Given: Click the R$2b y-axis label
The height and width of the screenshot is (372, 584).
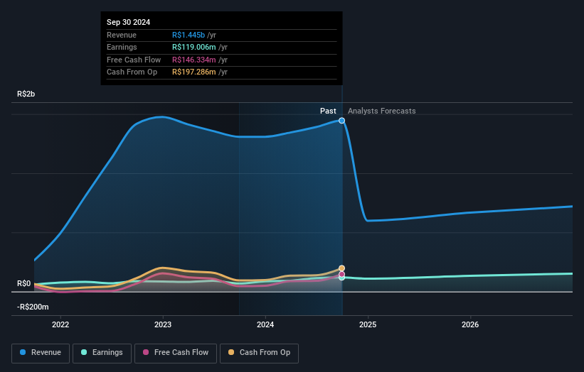Looking at the screenshot, I should (26, 94).
